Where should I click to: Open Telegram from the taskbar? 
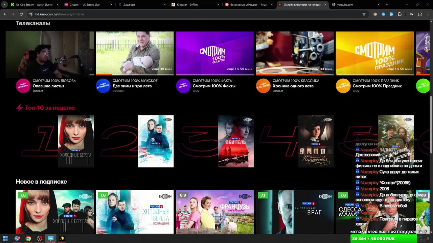point(17,238)
